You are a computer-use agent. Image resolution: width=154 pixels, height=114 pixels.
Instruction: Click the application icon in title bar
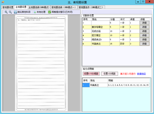point(3,2)
